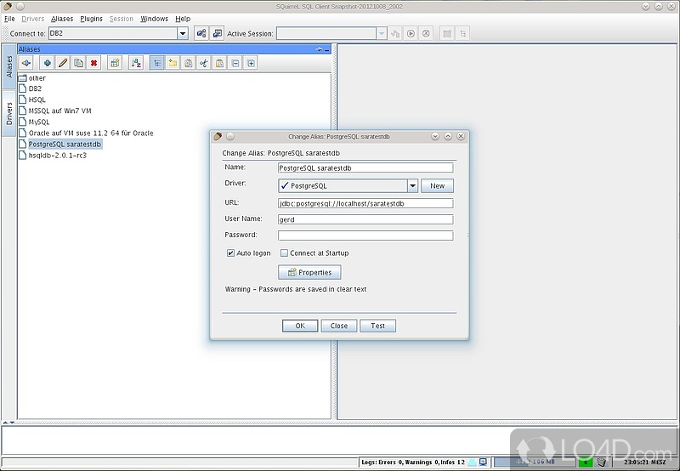
Task: Click the pin icon in Aliases title bar
Action: [320, 49]
